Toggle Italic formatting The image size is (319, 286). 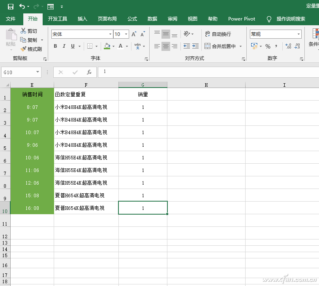(x=64, y=46)
